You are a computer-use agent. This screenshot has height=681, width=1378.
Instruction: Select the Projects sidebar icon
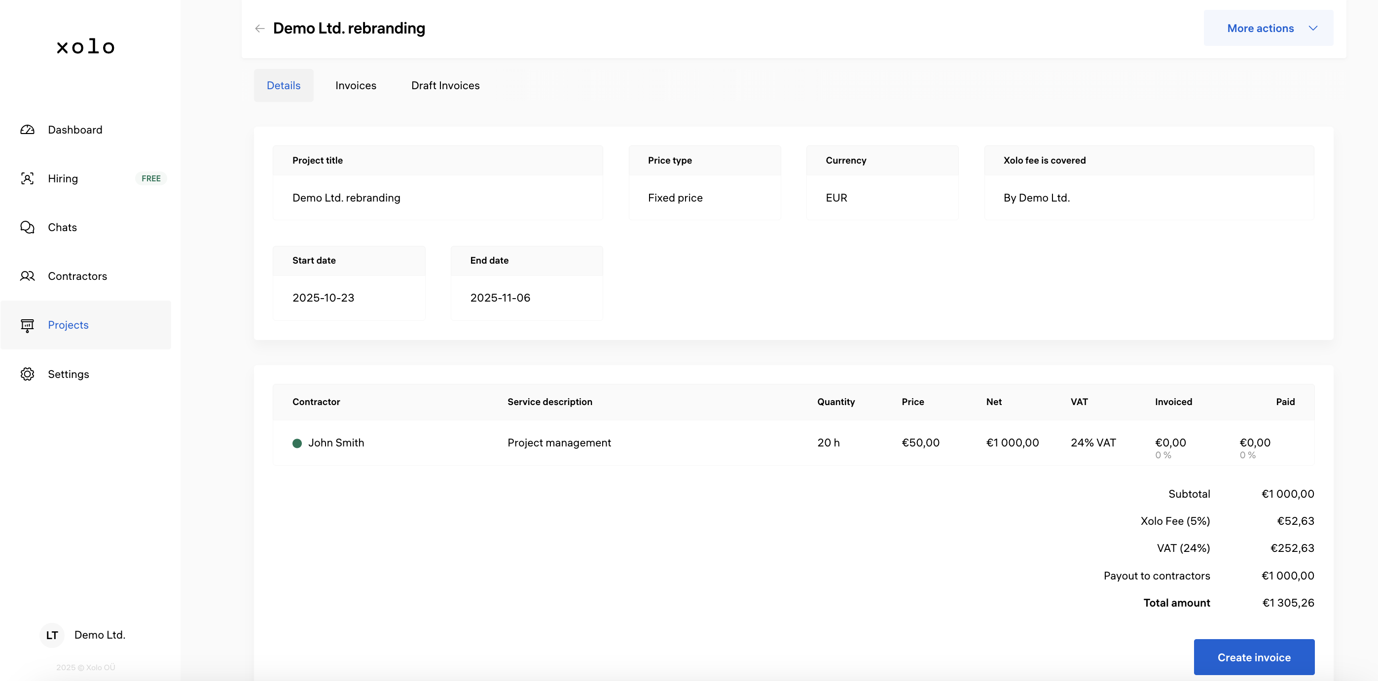coord(27,325)
